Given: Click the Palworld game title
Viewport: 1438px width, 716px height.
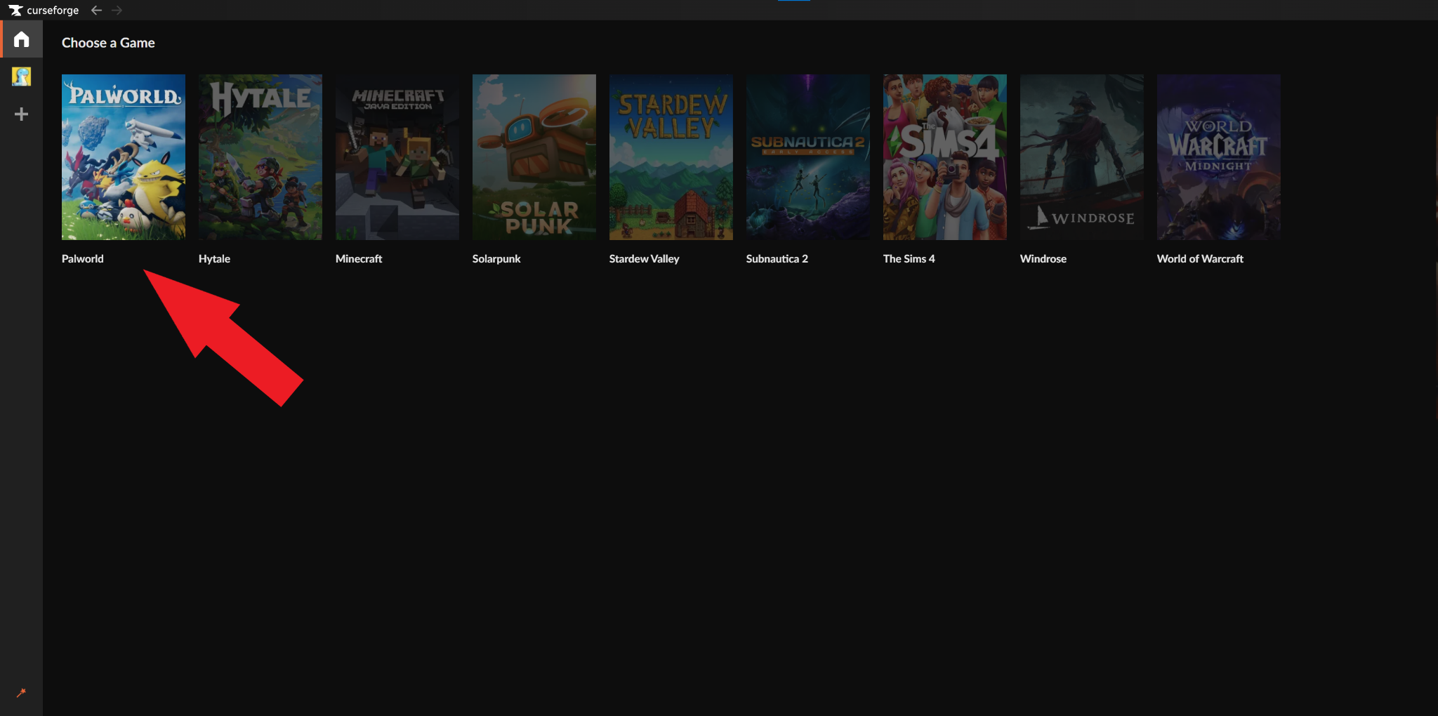Looking at the screenshot, I should click(83, 259).
